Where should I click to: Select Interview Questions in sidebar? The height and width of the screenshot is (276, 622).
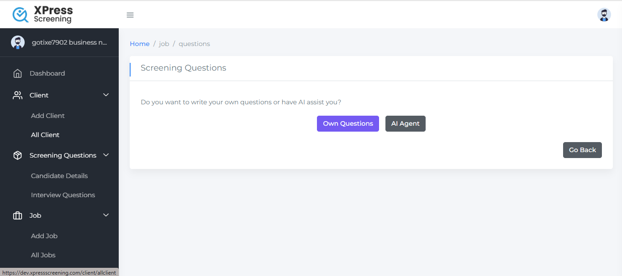[x=63, y=195]
